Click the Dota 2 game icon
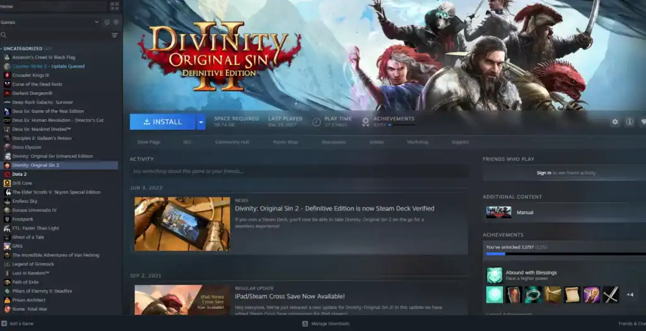The image size is (646, 331). (x=7, y=174)
